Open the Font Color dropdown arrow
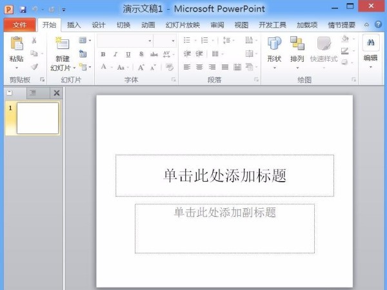Viewport: 387px width, 290px height. (x=112, y=67)
